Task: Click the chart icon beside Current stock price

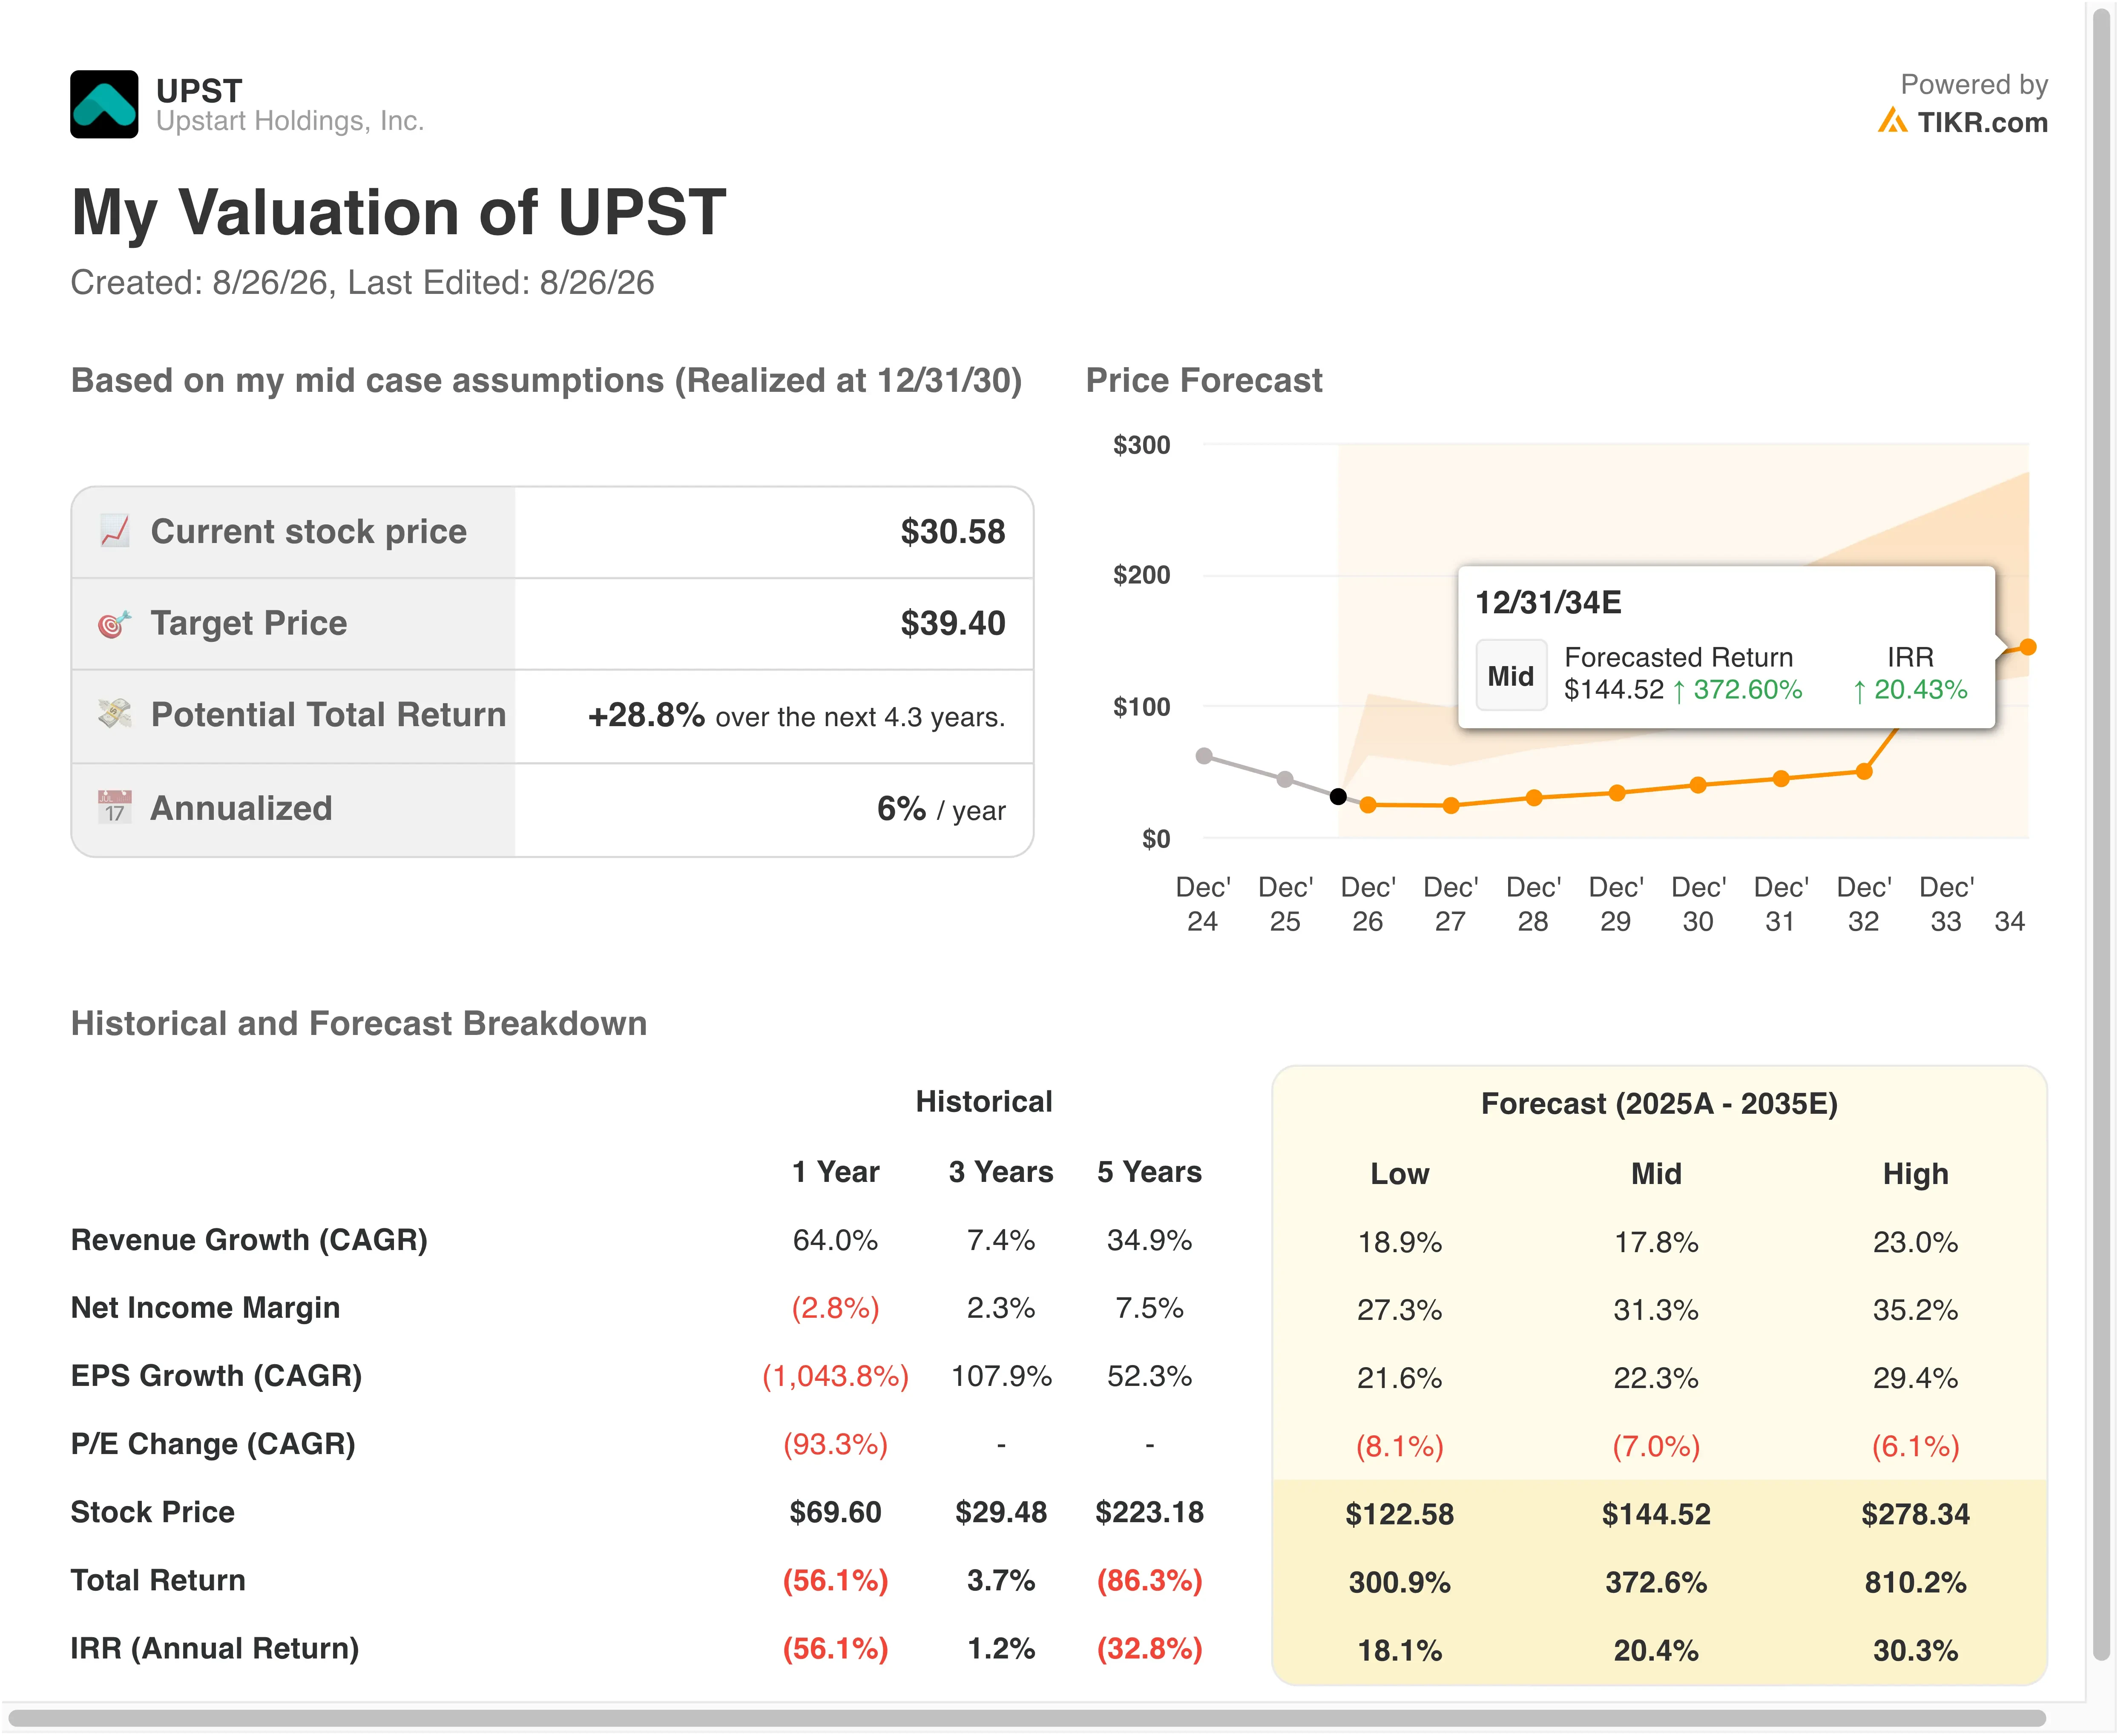Action: point(115,531)
